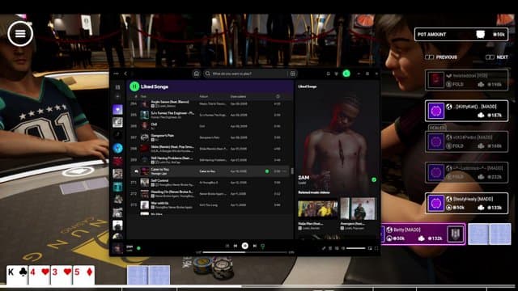Pause with the green Liked Songs header button
Image resolution: width=518 pixels, height=291 pixels.
pyautogui.click(x=134, y=86)
